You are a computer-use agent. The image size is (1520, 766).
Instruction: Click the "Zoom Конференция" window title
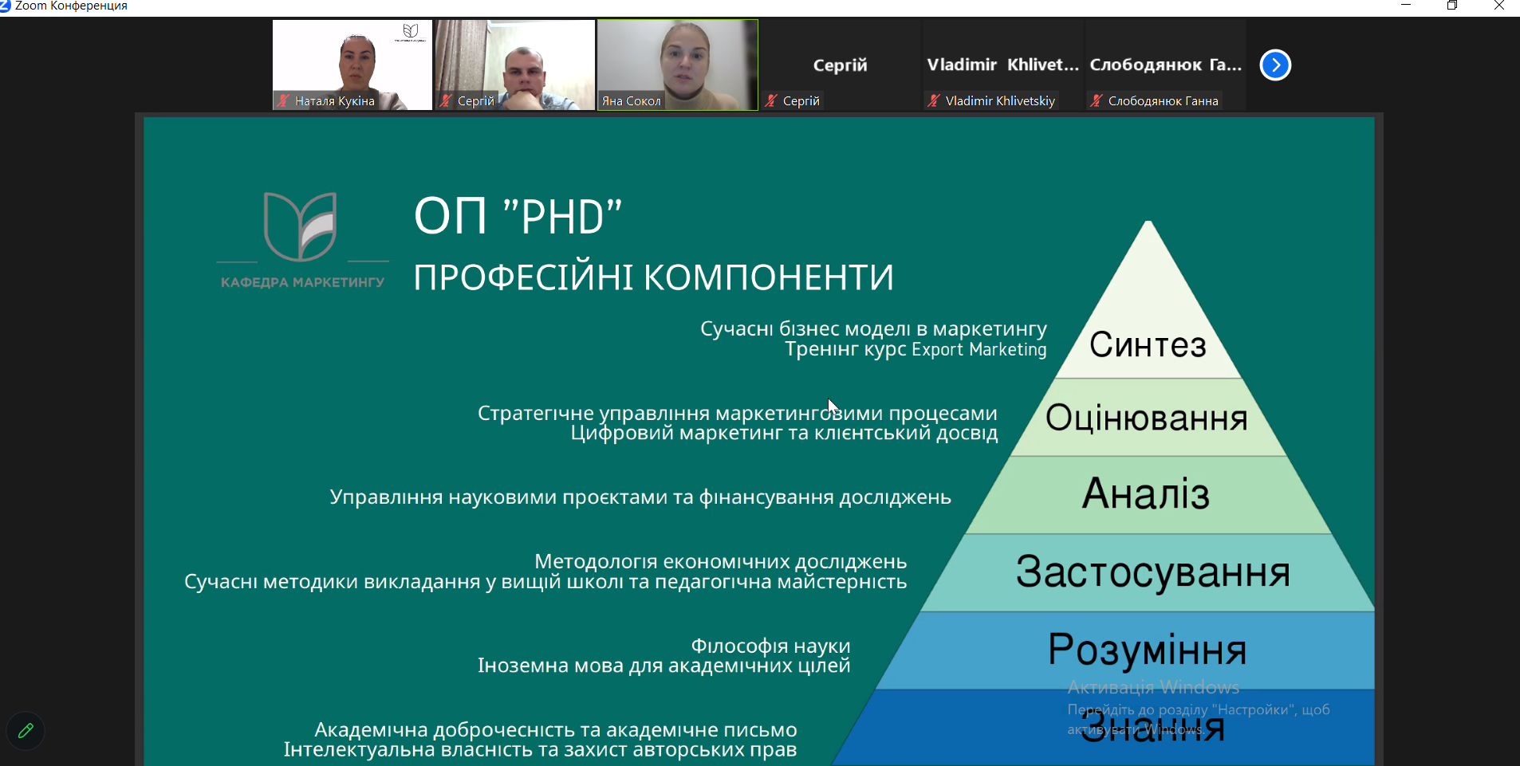coord(71,6)
